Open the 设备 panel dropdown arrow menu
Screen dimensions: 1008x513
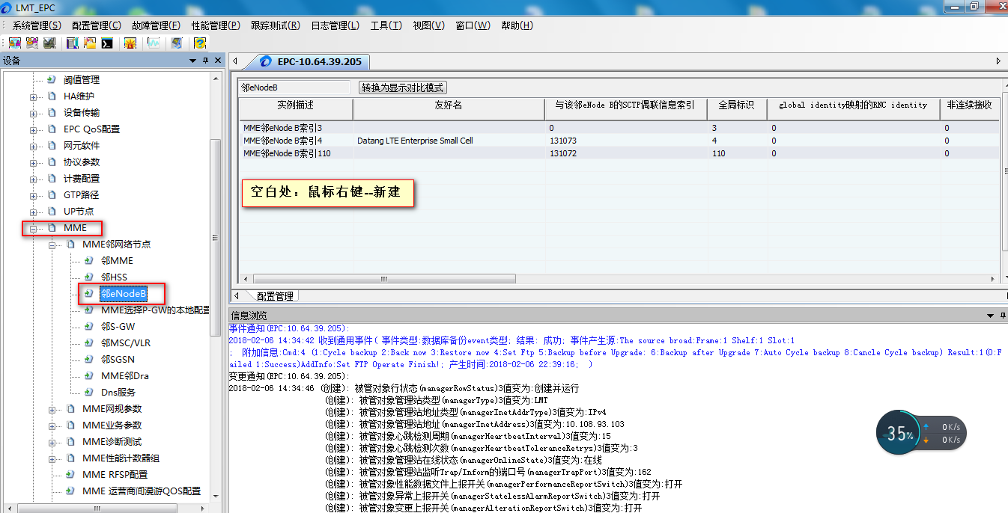192,61
